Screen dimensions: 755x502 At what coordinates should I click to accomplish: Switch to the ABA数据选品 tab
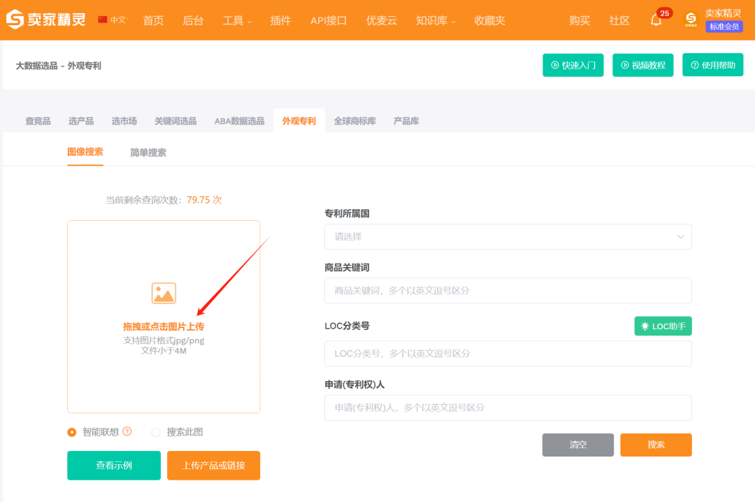pos(239,120)
